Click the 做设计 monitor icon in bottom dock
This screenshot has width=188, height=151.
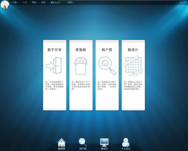[104, 142]
